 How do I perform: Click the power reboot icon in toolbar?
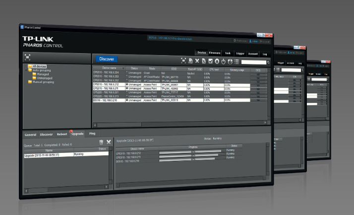(x=223, y=62)
